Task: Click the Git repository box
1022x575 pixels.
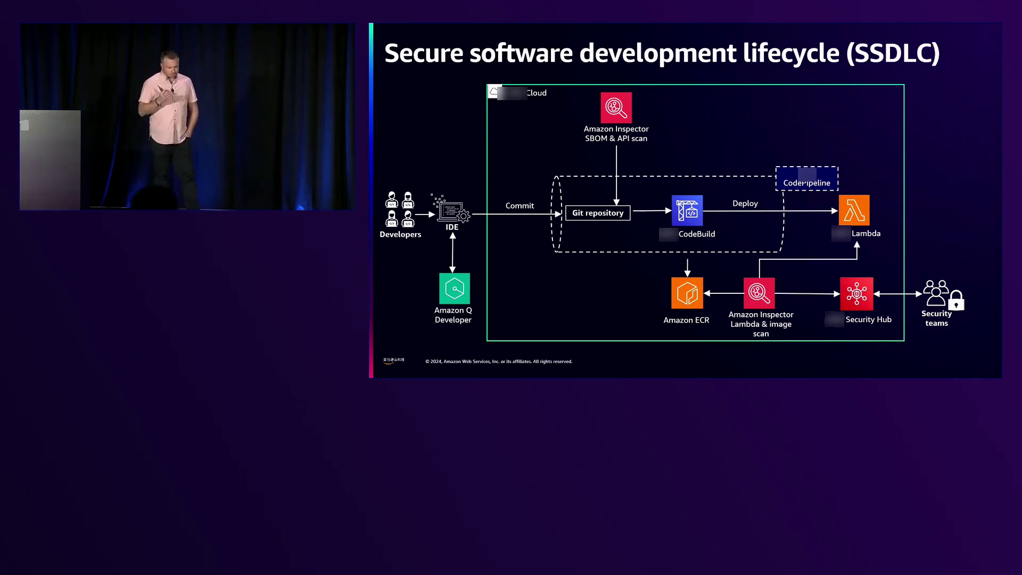Action: tap(598, 213)
